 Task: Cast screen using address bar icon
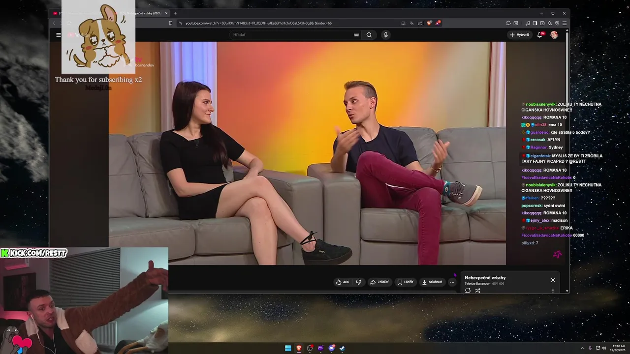click(403, 23)
